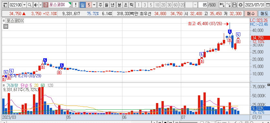Screen dimensions: 270x123
Task: Switch to minute 분 chart period
Action: coord(119,5)
